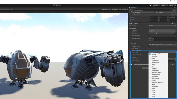Select TransparentFX in the Culling Mask list

click(x=158, y=60)
